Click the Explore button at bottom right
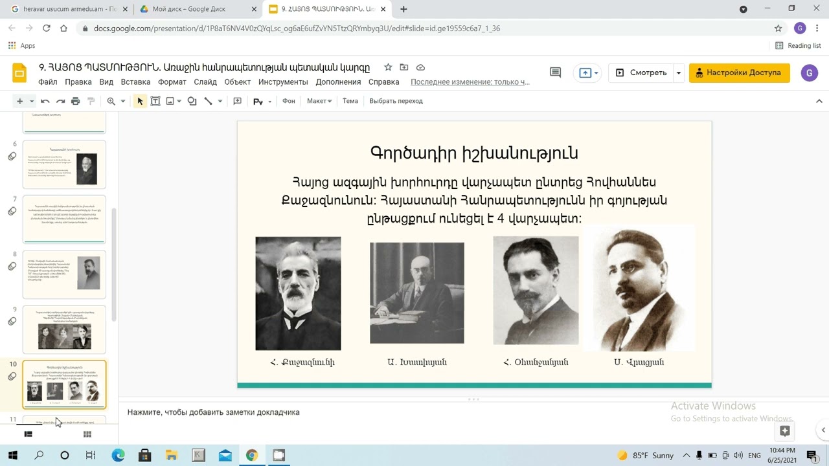Viewport: 829px width, 466px height. pyautogui.click(x=785, y=430)
